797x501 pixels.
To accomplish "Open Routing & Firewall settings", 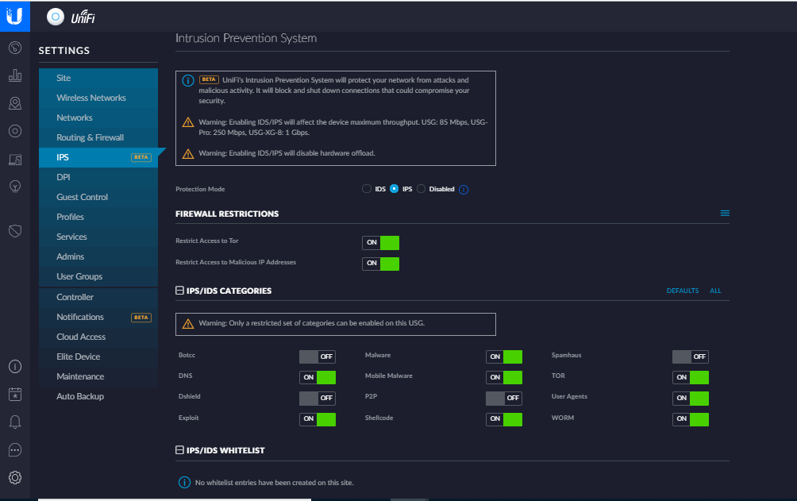I will [98, 137].
